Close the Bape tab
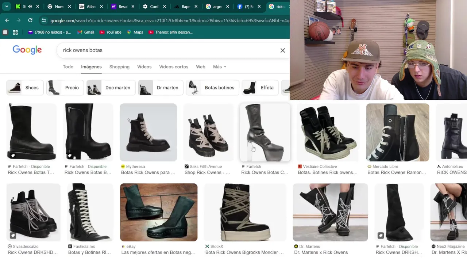This screenshot has width=467, height=263. (x=196, y=7)
